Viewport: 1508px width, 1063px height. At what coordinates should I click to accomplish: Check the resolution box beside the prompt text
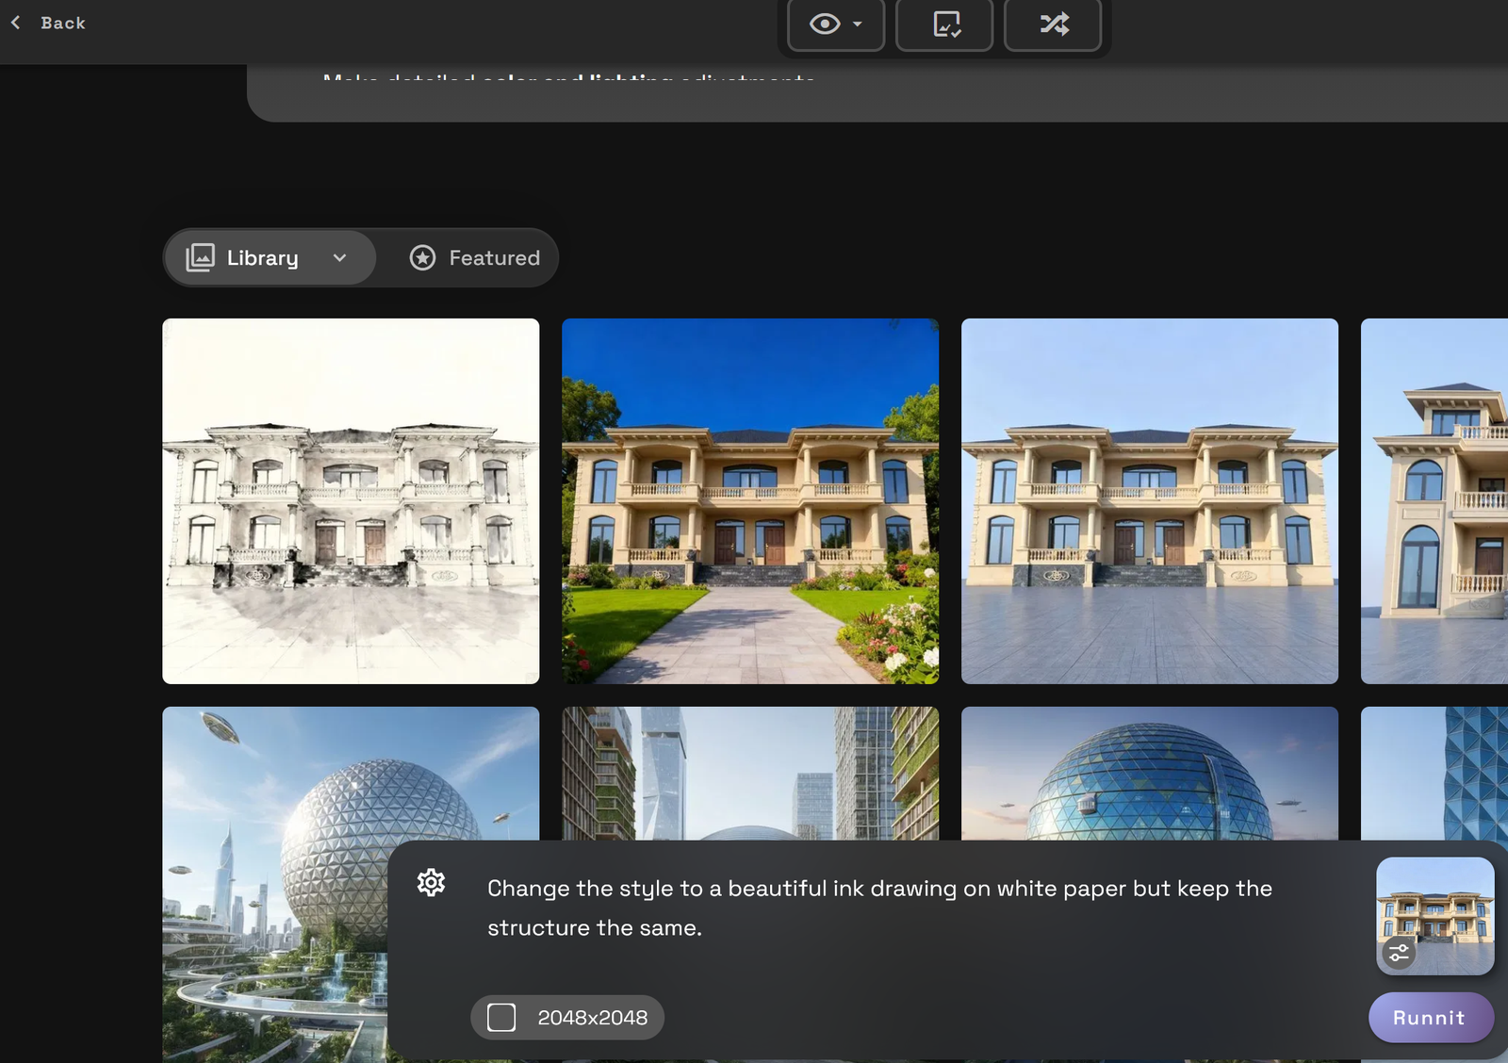(500, 1018)
